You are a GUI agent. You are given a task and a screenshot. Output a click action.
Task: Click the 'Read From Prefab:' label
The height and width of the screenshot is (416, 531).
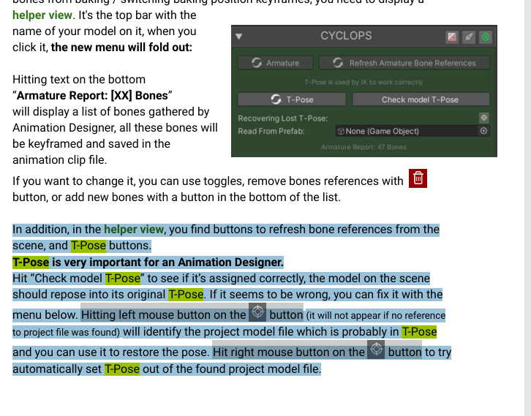click(x=271, y=131)
